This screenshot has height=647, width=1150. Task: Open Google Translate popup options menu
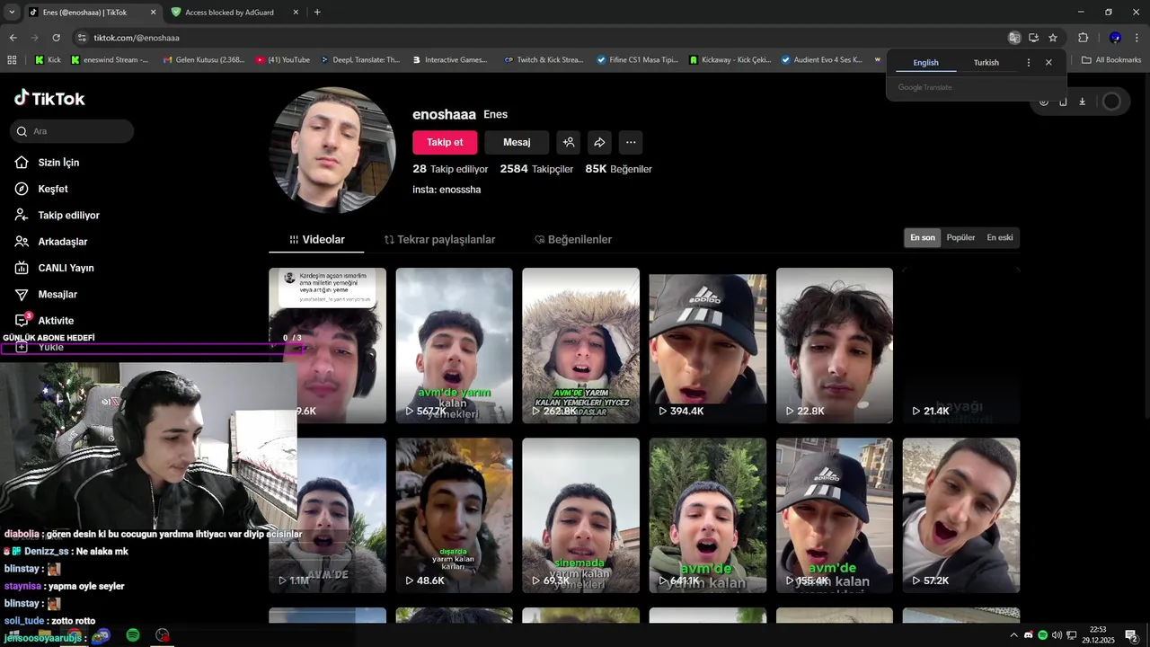[1029, 63]
